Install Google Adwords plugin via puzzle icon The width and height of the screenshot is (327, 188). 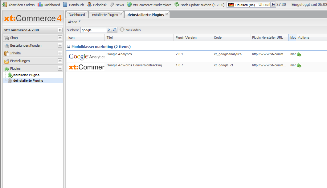299,65
